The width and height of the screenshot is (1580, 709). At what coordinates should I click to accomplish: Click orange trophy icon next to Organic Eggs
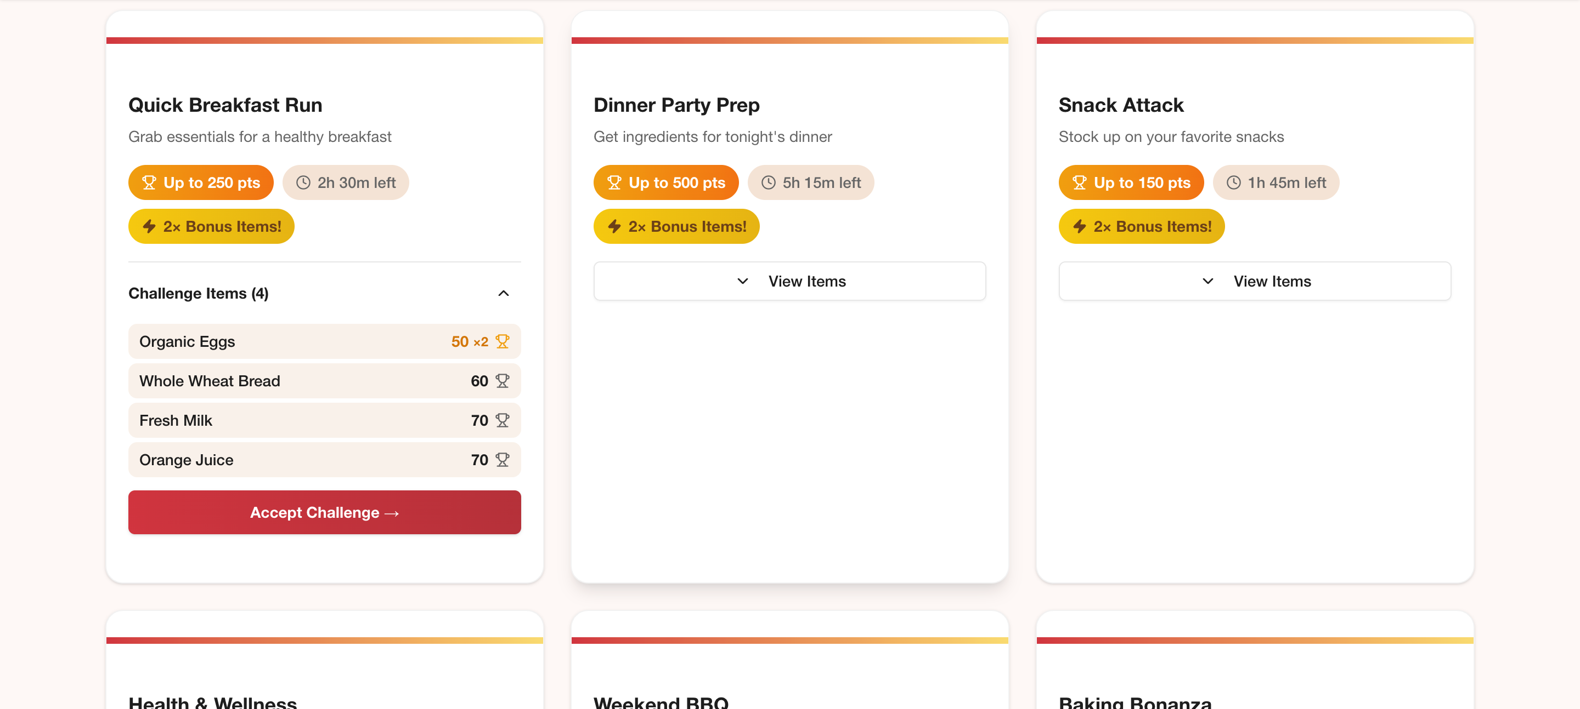point(503,341)
